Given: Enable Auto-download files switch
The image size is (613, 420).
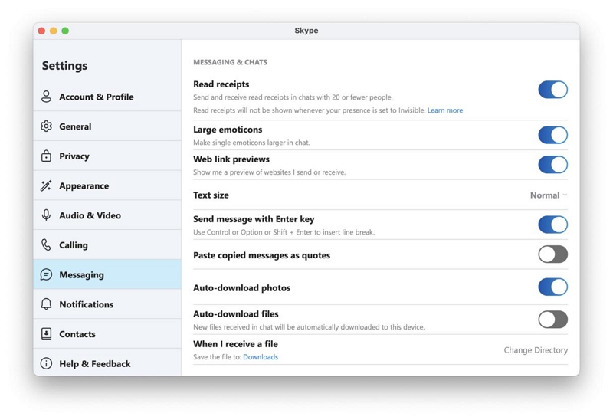Looking at the screenshot, I should [x=552, y=320].
